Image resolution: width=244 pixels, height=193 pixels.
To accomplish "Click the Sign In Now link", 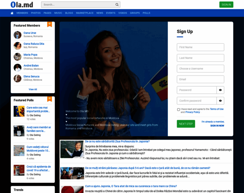I will tap(217, 126).
